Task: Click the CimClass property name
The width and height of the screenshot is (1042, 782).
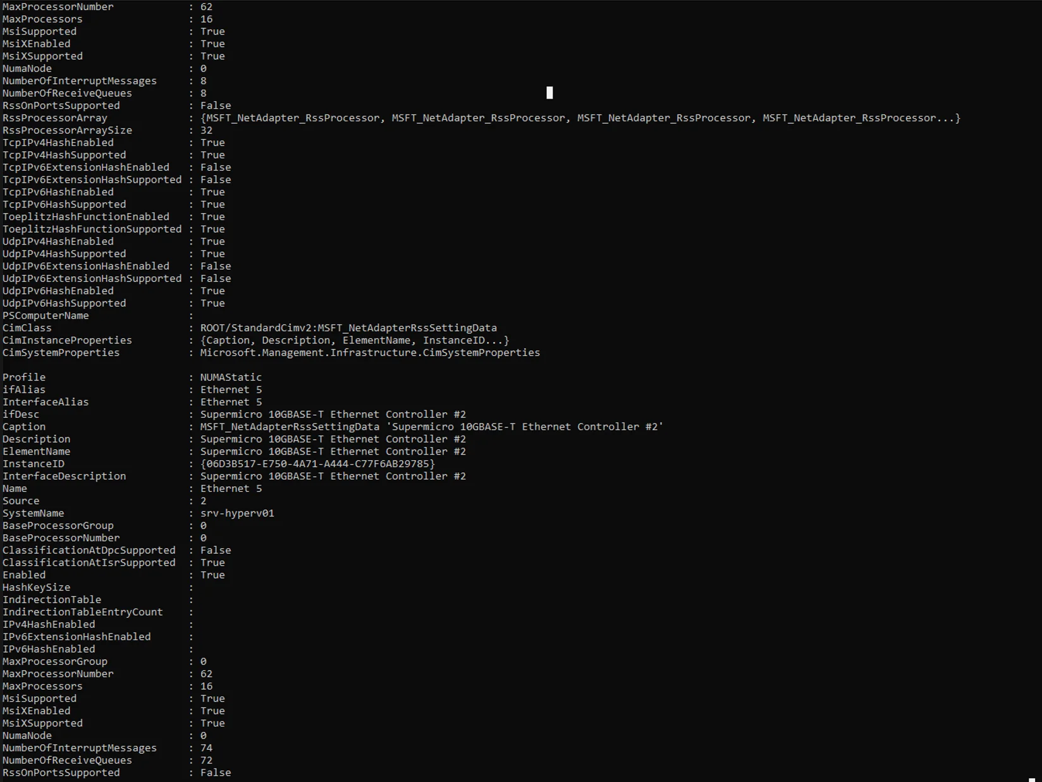Action: (x=27, y=327)
